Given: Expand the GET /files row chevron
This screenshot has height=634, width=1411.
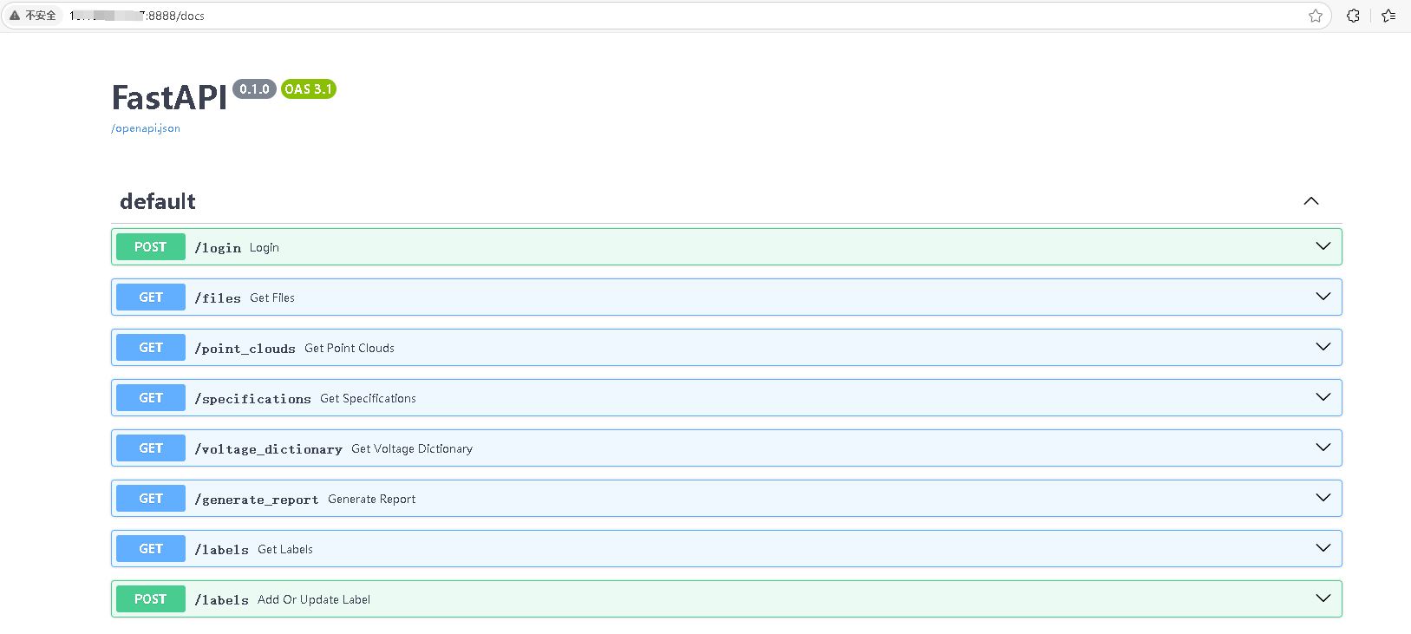Looking at the screenshot, I should pyautogui.click(x=1323, y=297).
